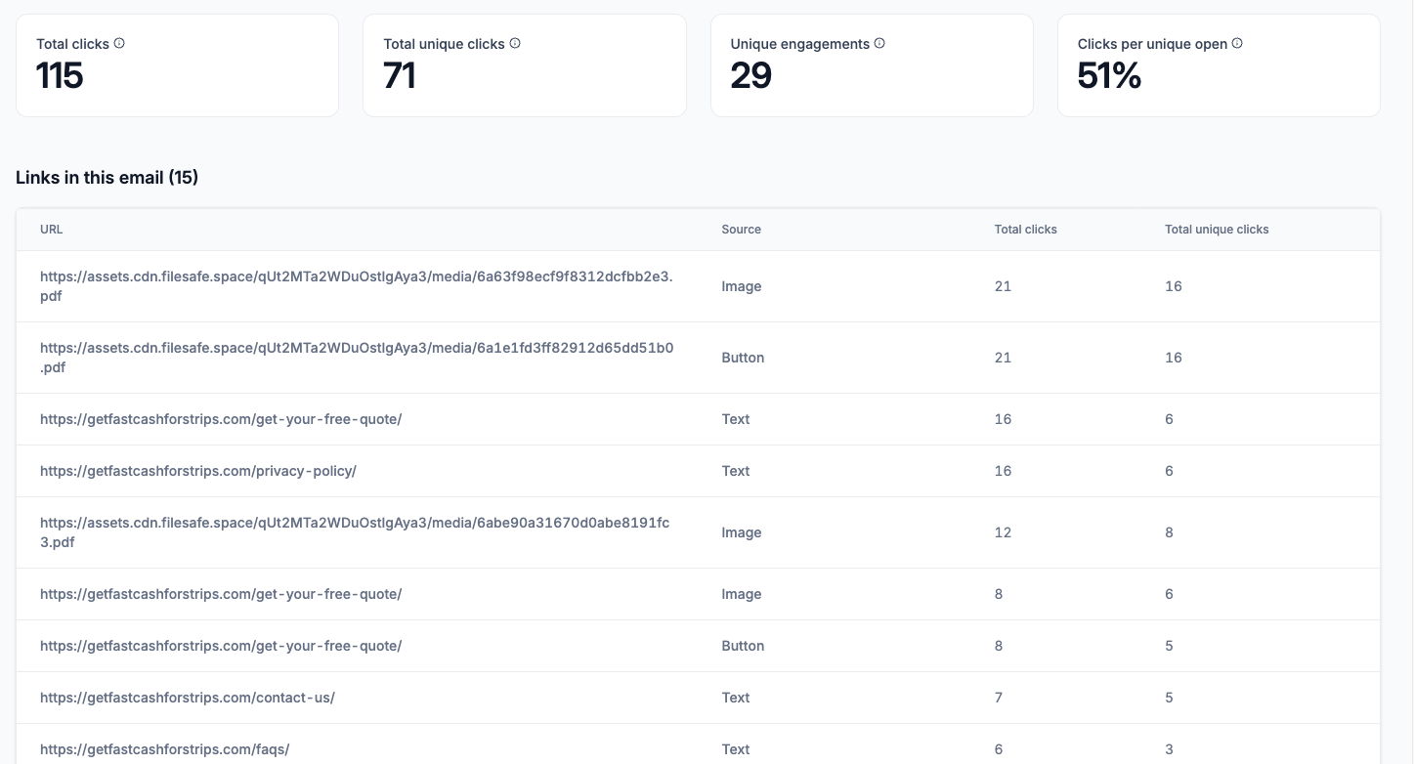Select the URL column header
The width and height of the screenshot is (1414, 764).
point(52,230)
